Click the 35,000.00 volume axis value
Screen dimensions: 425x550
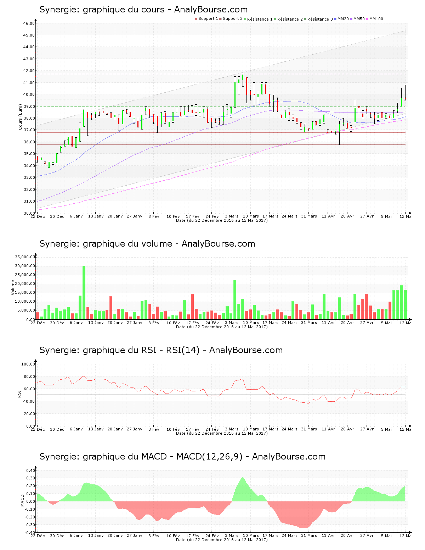coord(25,257)
